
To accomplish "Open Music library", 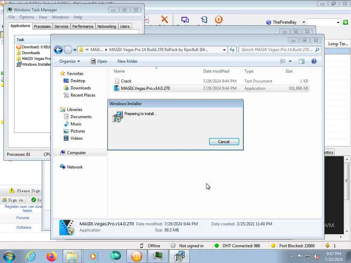I will pos(76,124).
